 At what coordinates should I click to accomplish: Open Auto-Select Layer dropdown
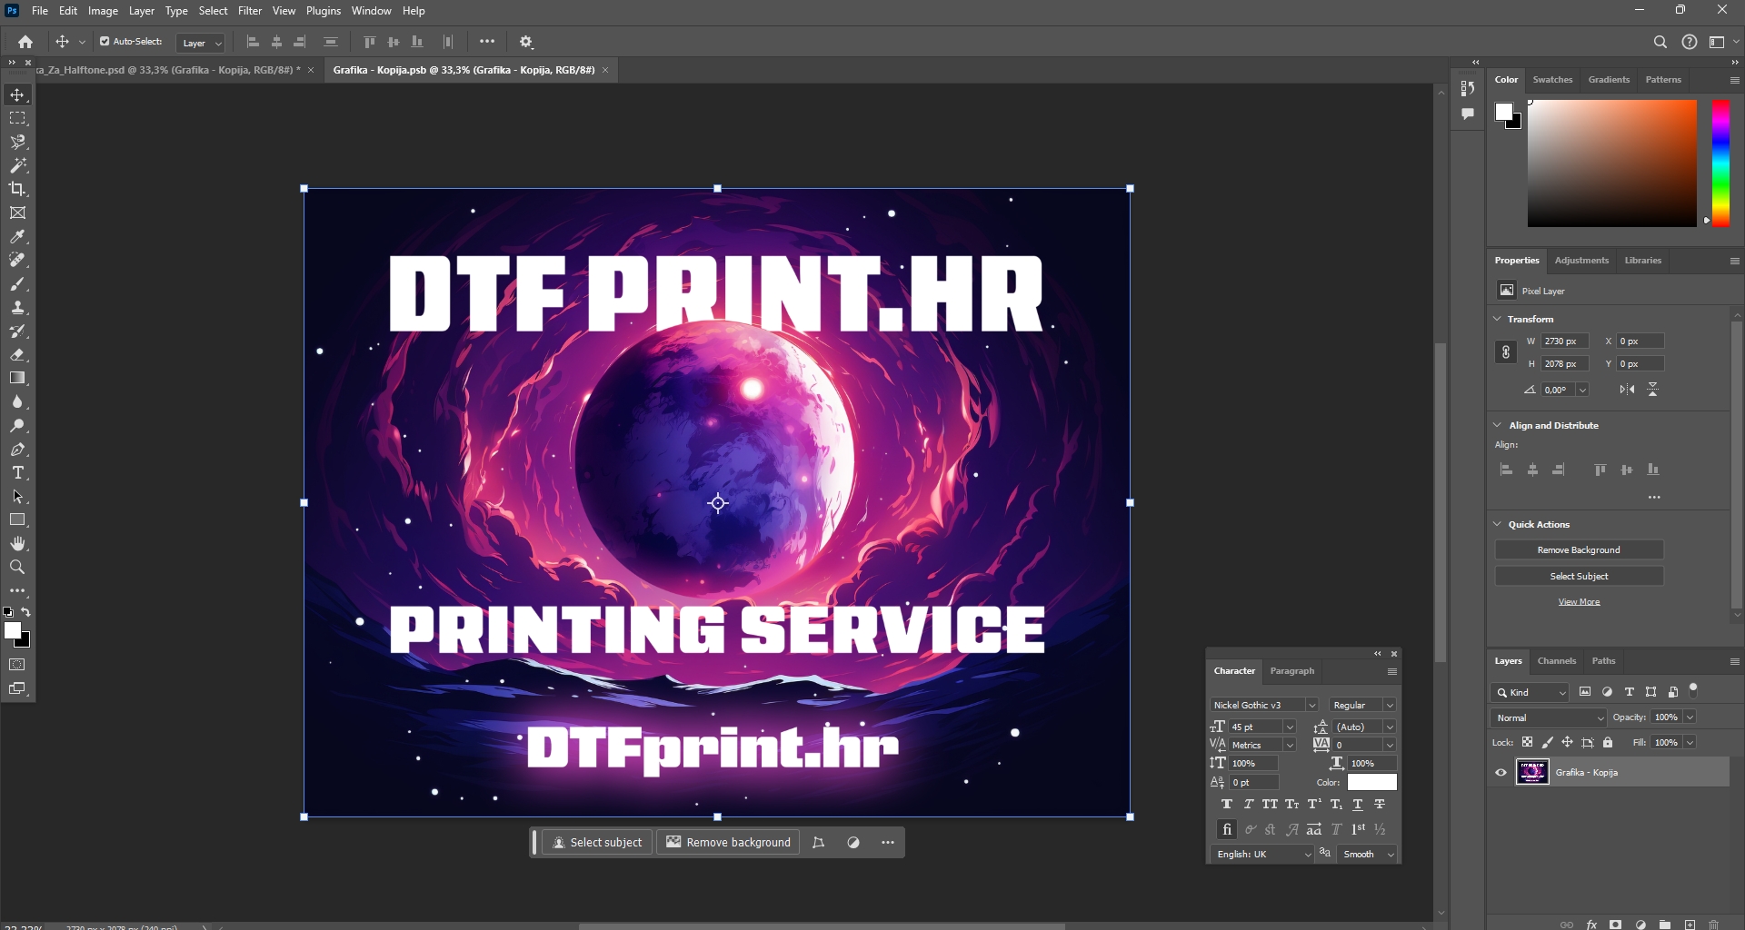point(201,43)
